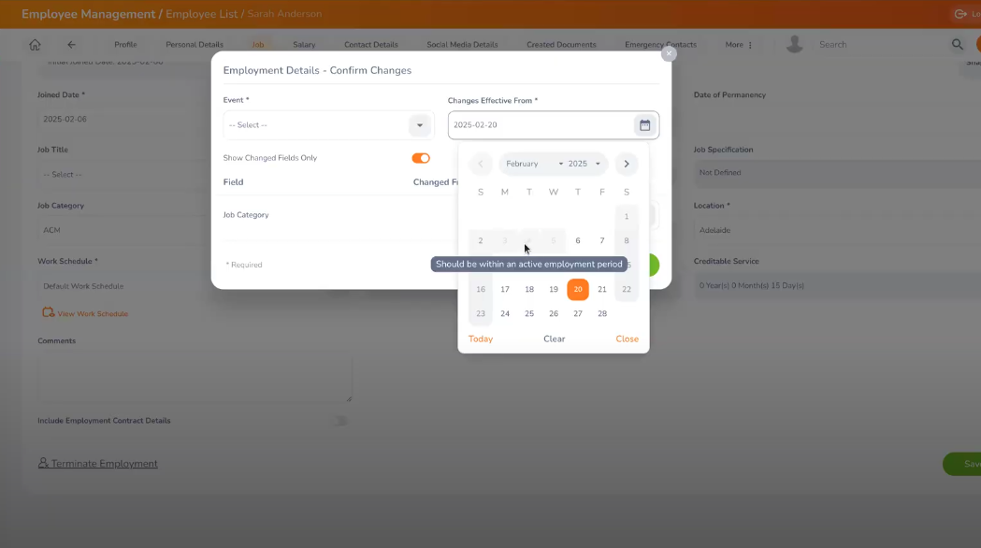Go to previous month in date picker
Viewport: 981px width, 548px height.
click(x=481, y=164)
